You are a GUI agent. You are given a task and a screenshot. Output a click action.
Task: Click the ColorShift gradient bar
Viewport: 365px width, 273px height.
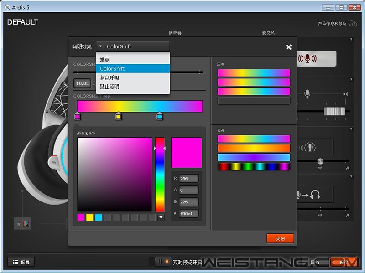[x=140, y=106]
